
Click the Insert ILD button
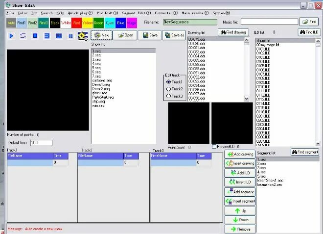pos(240,182)
